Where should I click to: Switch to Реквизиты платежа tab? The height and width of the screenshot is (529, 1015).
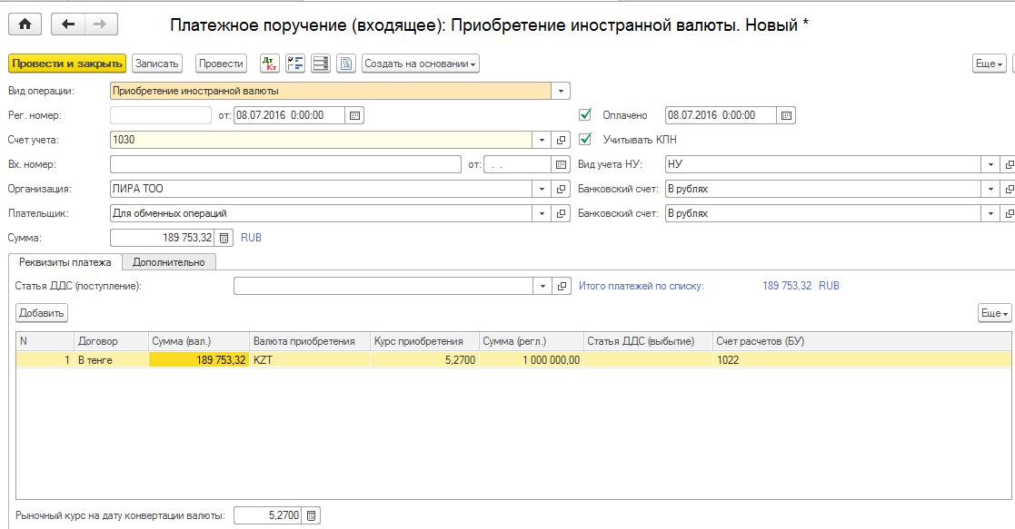(65, 262)
